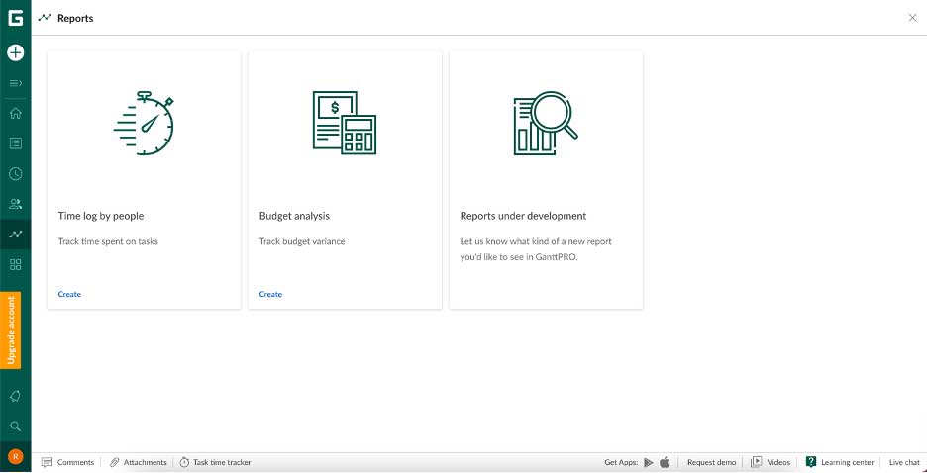Open Comments in the bottom bar

tap(68, 462)
